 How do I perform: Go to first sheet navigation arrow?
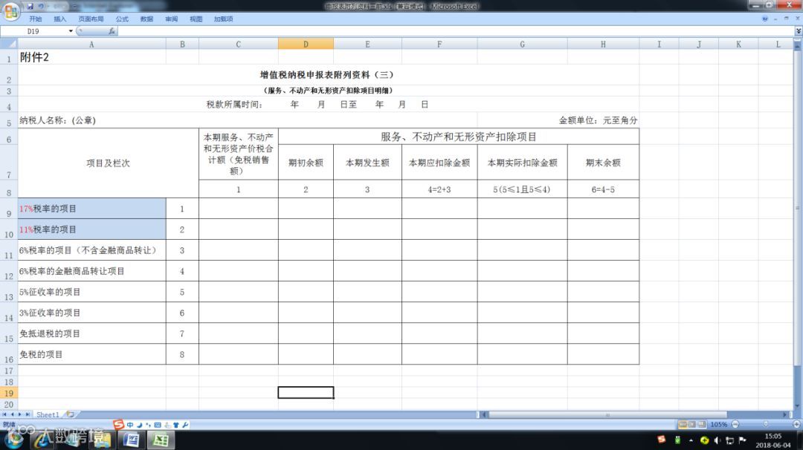[x=4, y=414]
